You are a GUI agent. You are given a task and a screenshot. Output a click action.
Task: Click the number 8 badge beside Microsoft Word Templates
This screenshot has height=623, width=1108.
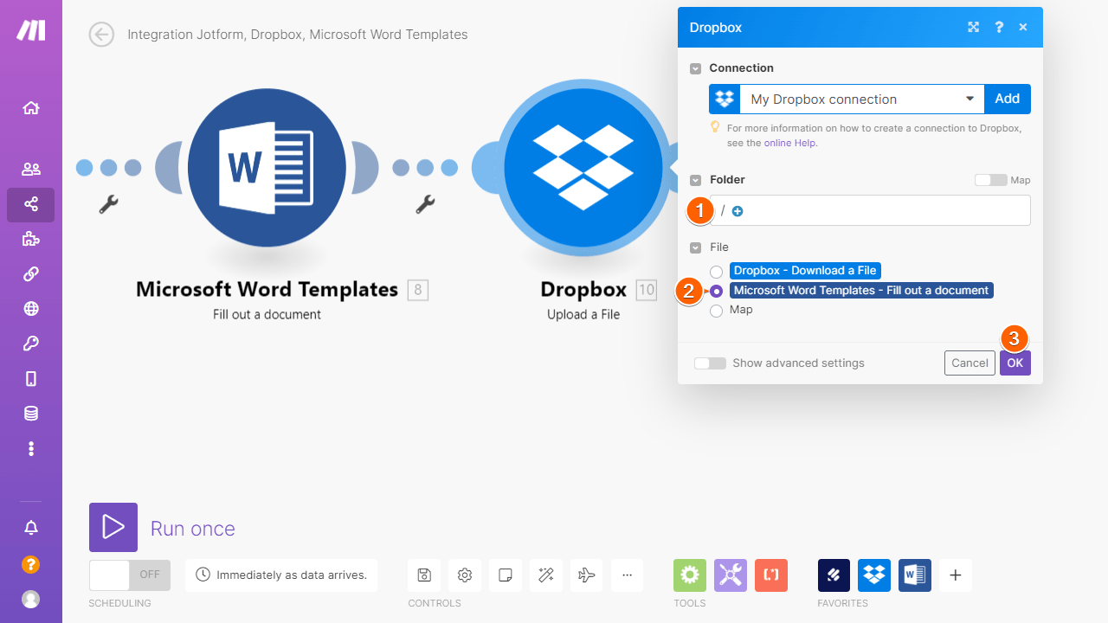418,290
